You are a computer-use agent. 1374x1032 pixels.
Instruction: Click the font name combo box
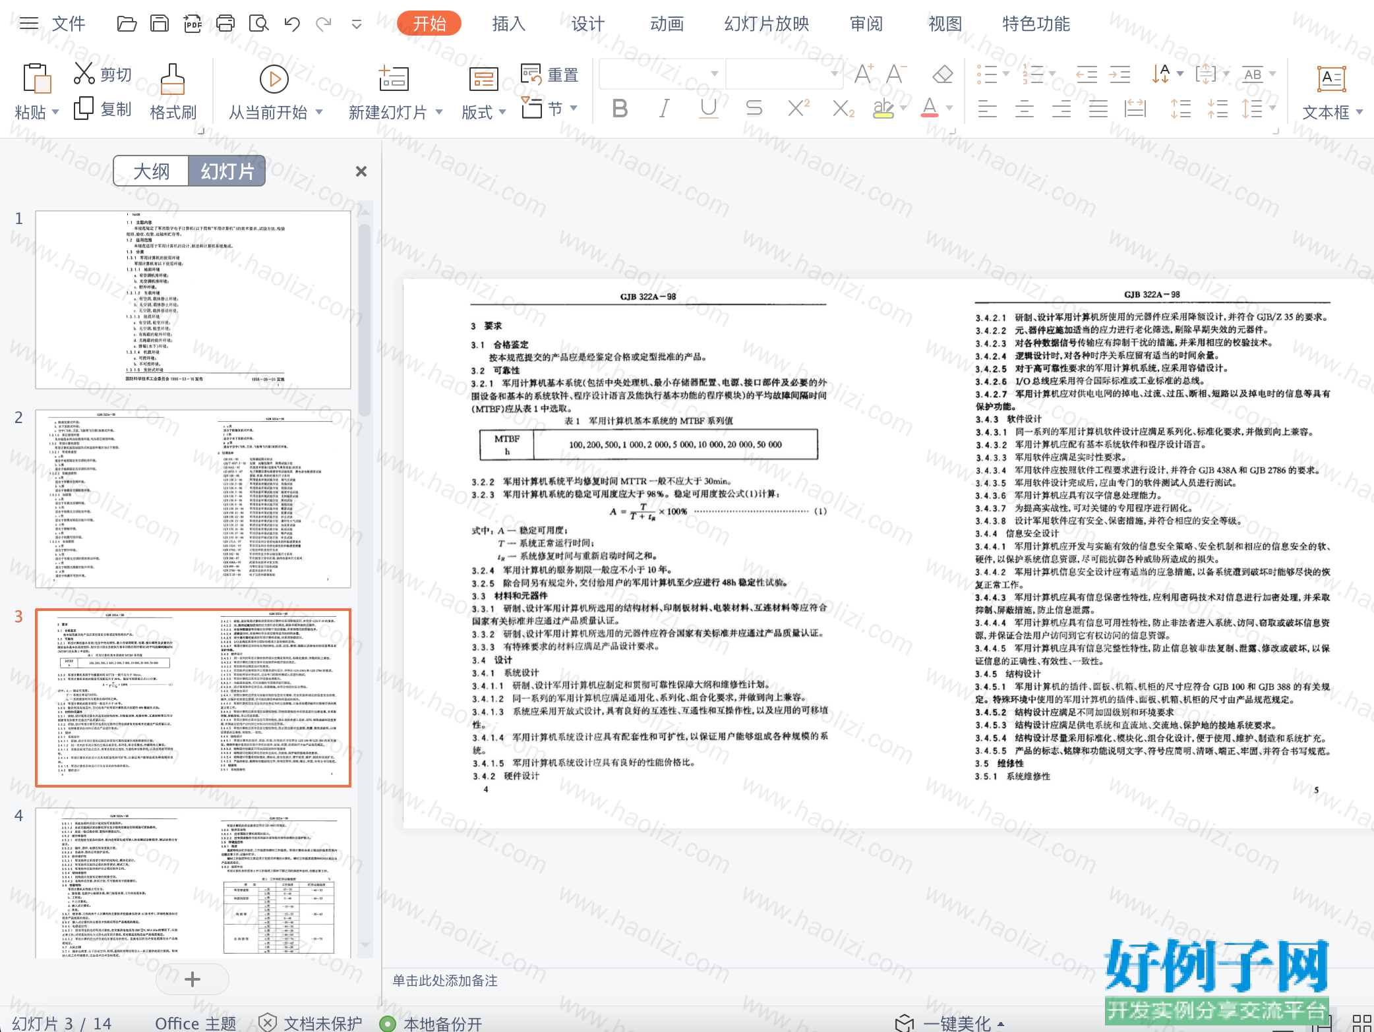(x=661, y=74)
